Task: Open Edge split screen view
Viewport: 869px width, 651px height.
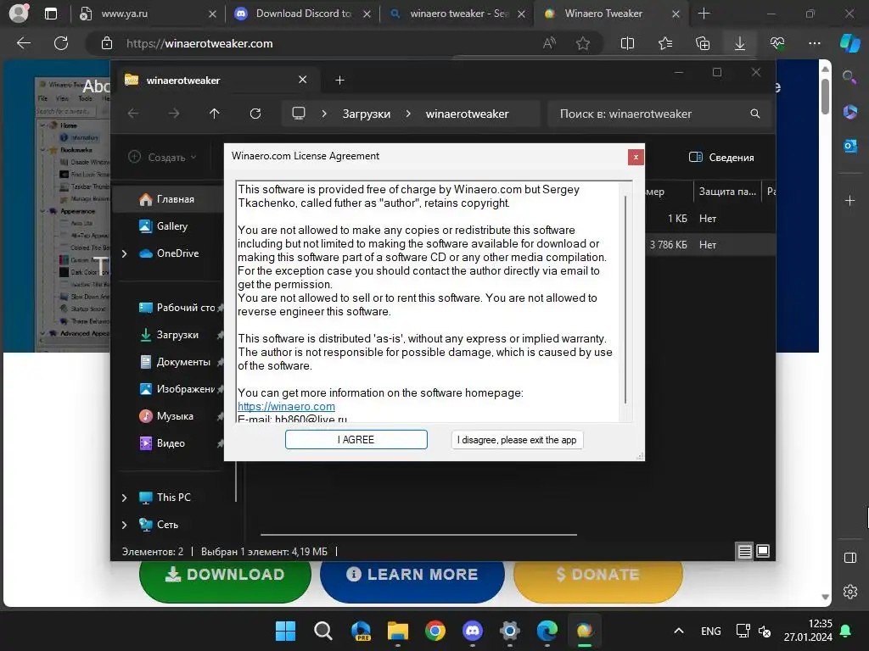Action: click(627, 43)
